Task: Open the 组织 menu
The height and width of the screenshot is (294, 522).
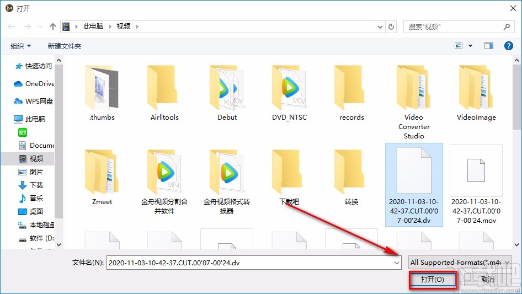Action: pyautogui.click(x=20, y=46)
